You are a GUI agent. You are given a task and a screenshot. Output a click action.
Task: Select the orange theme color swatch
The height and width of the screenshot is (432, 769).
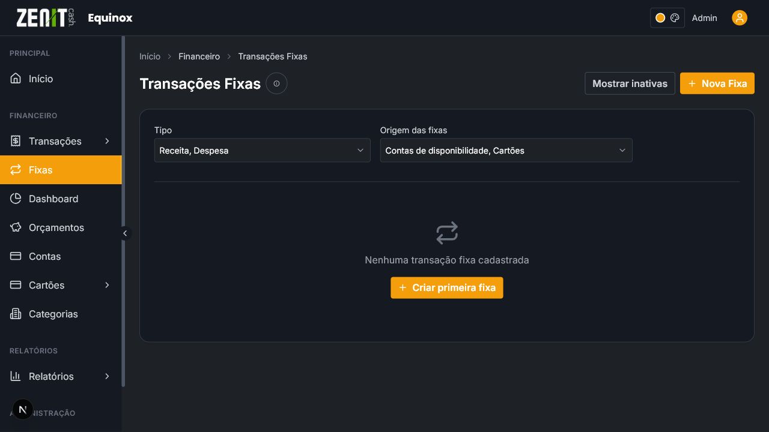pyautogui.click(x=660, y=18)
